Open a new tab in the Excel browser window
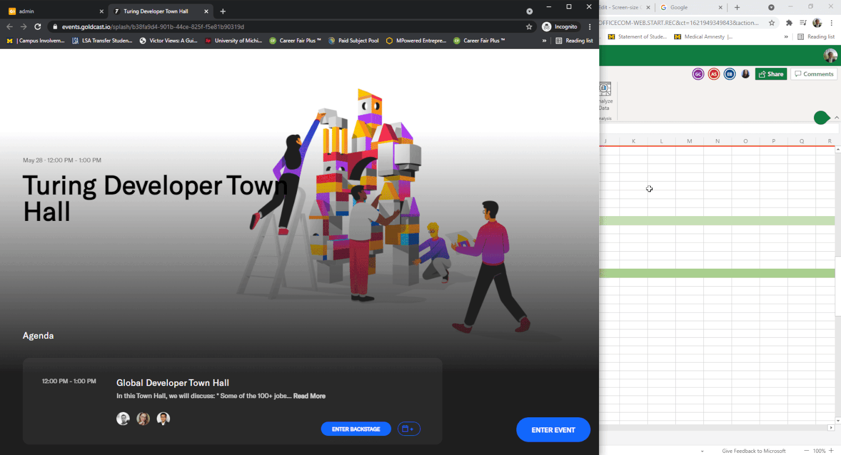 (737, 7)
